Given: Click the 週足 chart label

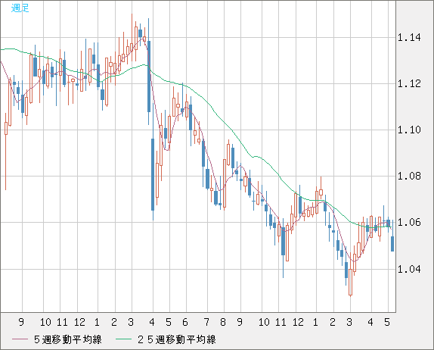Looking at the screenshot, I should point(20,8).
